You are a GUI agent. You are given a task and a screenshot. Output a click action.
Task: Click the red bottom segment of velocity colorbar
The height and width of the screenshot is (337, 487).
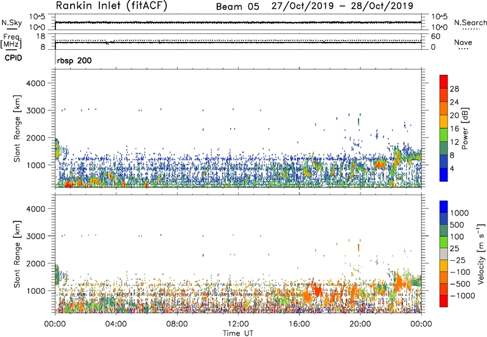444,301
